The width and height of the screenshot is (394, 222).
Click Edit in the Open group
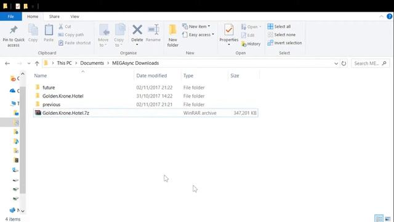click(248, 35)
